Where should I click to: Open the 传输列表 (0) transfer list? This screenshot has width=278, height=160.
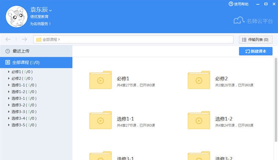[256, 39]
